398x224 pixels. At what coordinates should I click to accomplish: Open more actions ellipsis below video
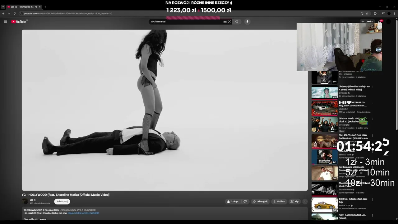click(305, 202)
